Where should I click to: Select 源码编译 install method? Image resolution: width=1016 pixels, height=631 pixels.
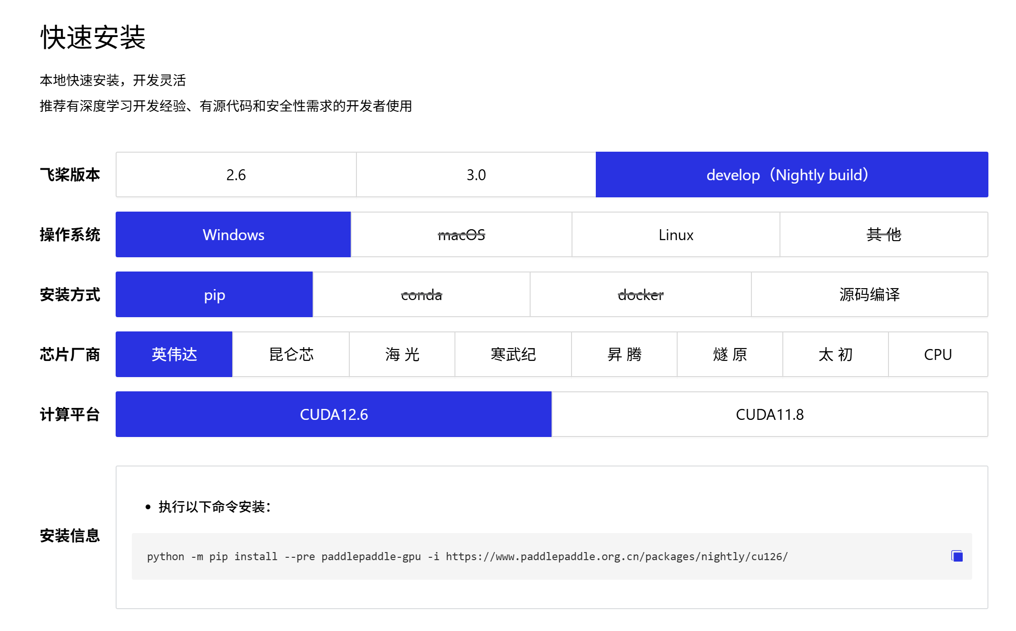coord(869,294)
